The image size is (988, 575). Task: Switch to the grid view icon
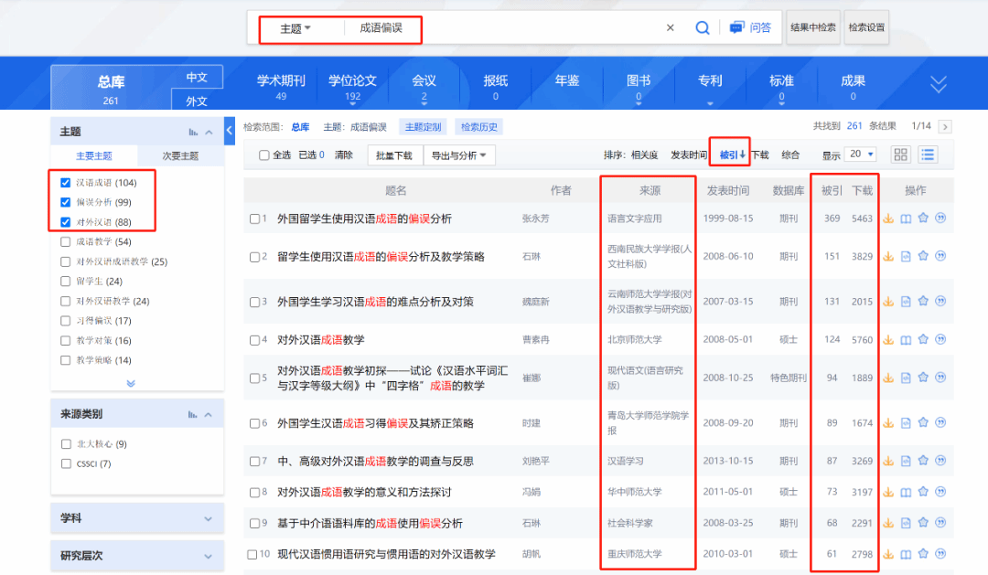pyautogui.click(x=901, y=155)
